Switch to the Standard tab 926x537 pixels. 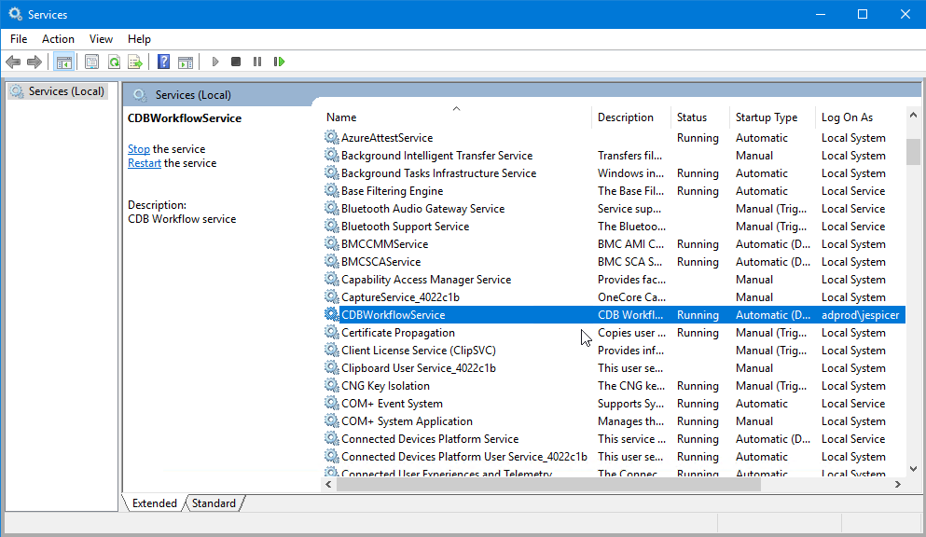[214, 503]
